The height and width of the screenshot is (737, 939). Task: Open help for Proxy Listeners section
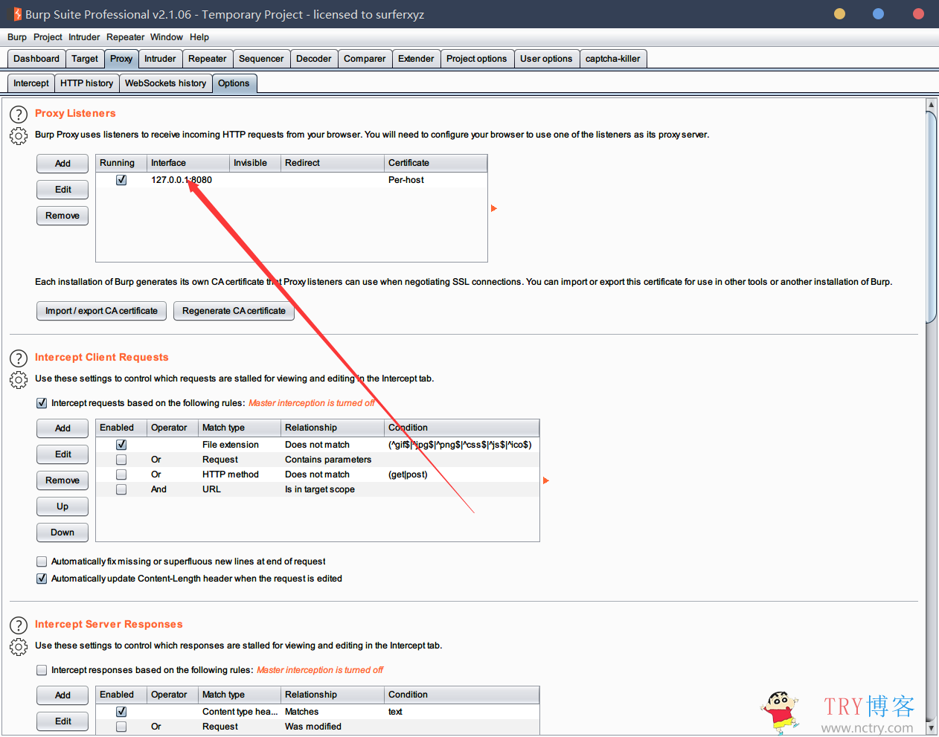(x=19, y=115)
